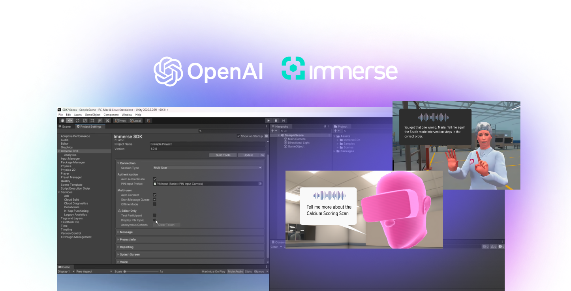Open PIN Input Prefab object picker
The height and width of the screenshot is (291, 571).
coord(260,184)
